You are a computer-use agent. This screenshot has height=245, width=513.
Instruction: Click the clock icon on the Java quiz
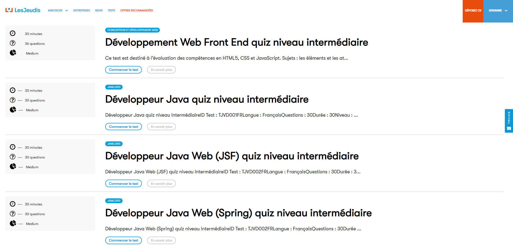[13, 90]
